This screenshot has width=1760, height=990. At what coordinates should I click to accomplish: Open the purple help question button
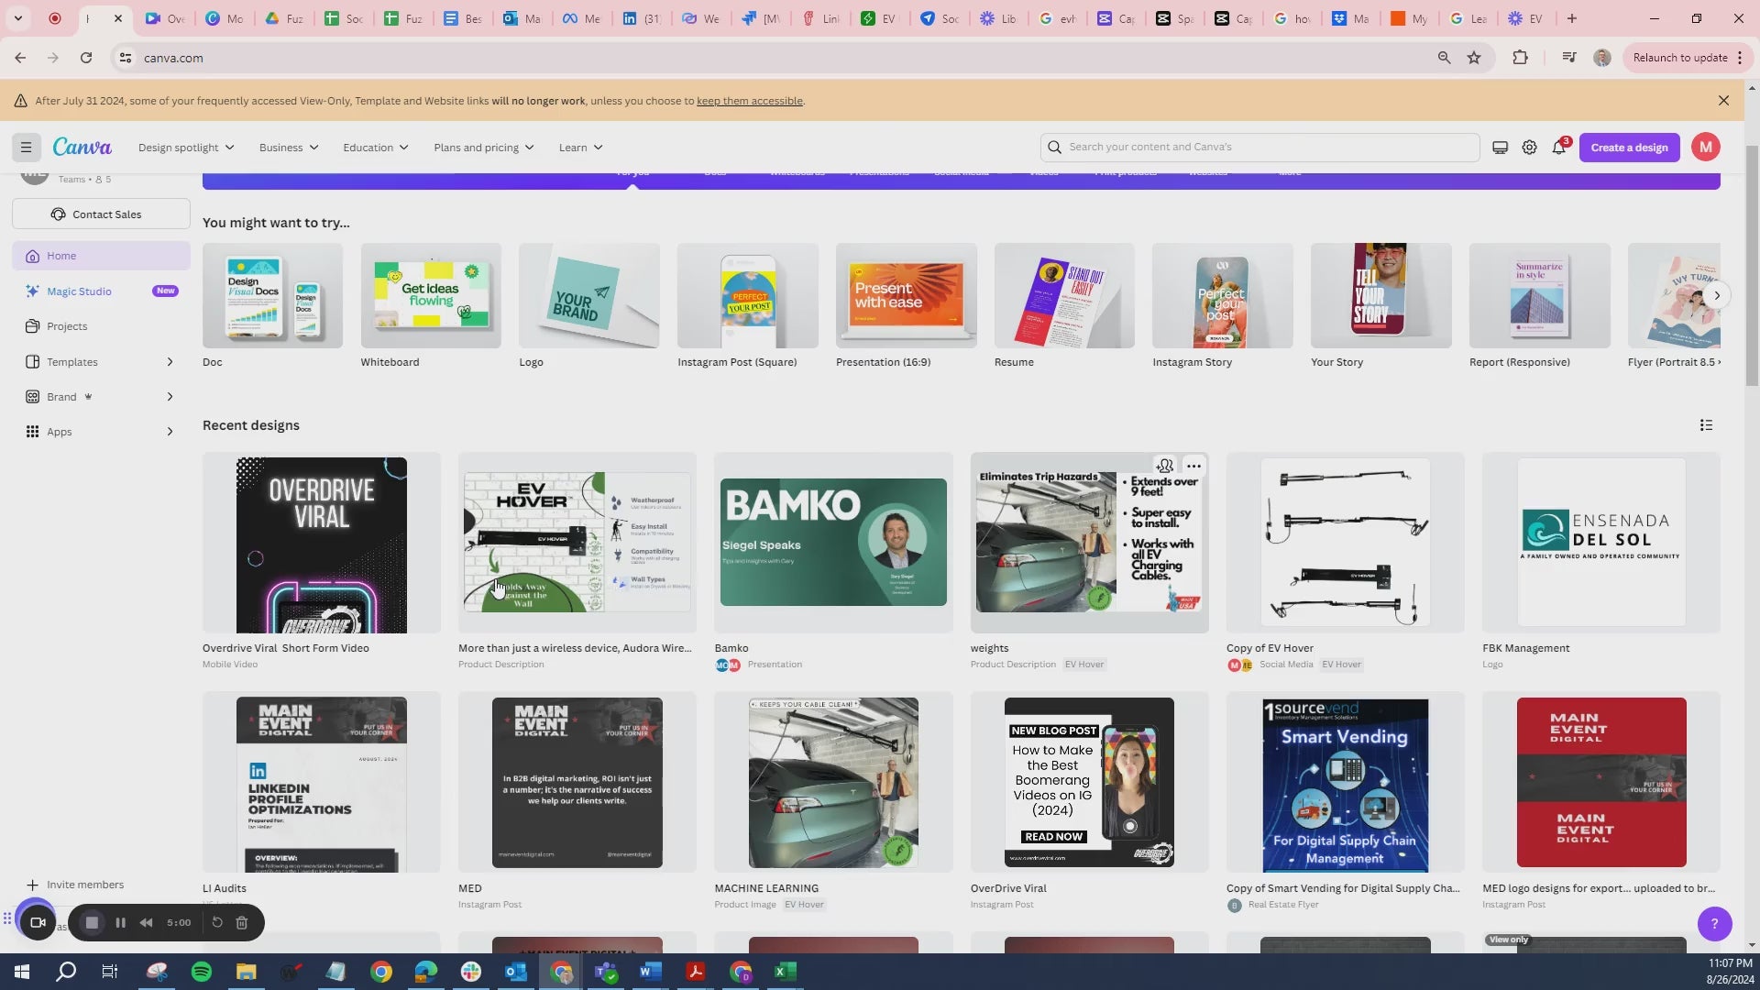(1714, 923)
